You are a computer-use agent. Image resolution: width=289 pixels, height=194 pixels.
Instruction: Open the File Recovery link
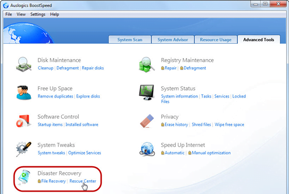coord(53,181)
